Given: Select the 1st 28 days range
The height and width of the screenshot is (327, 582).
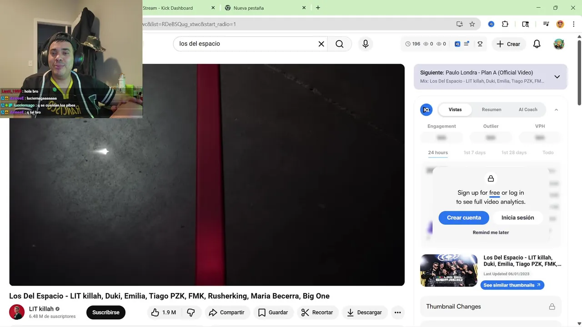Looking at the screenshot, I should [514, 153].
